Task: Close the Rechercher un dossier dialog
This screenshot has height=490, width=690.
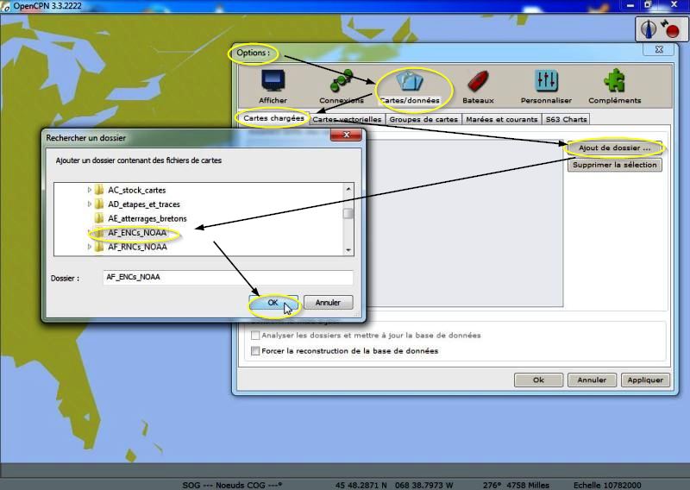Action: pyautogui.click(x=346, y=135)
